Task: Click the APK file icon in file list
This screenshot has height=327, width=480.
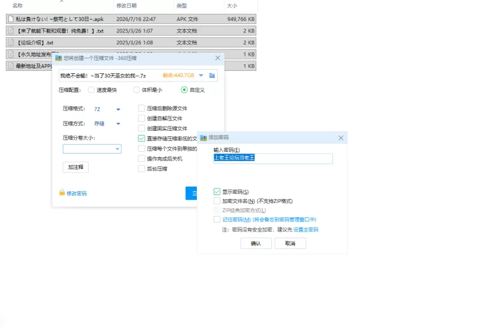Action: pos(11,19)
